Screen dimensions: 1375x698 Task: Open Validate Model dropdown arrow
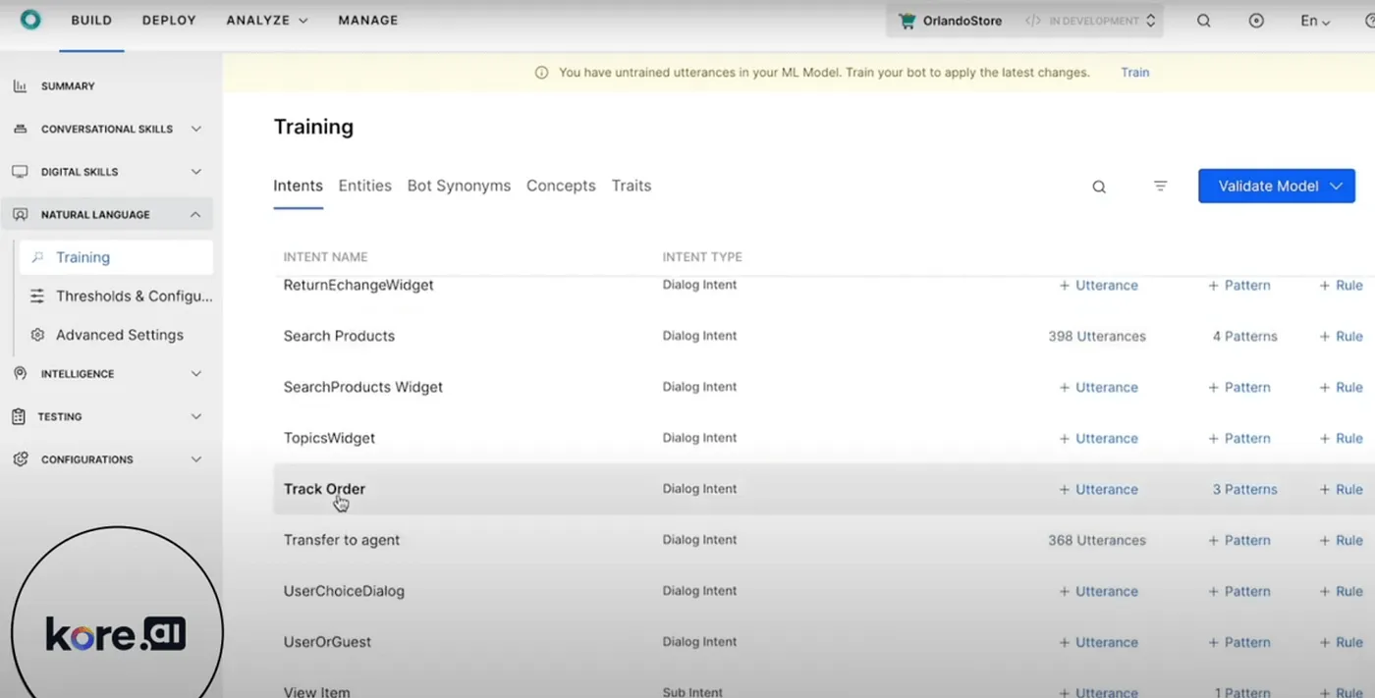[x=1336, y=187]
